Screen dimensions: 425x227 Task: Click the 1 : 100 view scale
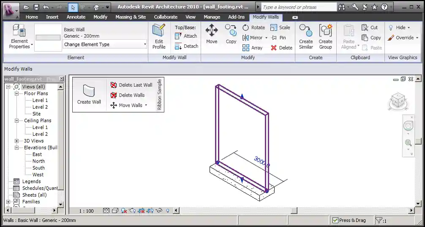tap(87, 211)
